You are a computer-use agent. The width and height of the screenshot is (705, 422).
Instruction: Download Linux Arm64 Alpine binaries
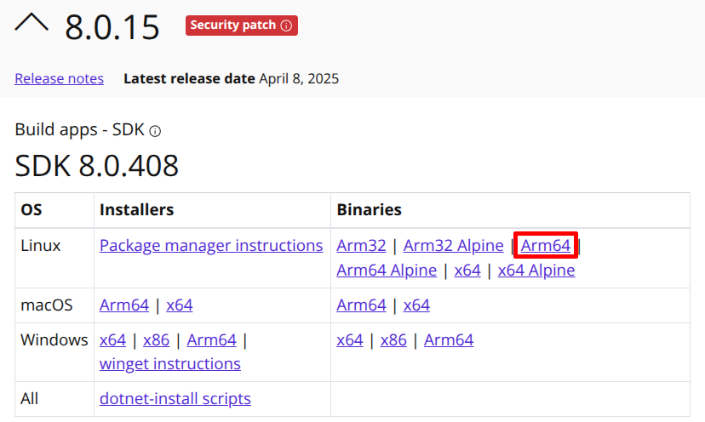tap(387, 271)
